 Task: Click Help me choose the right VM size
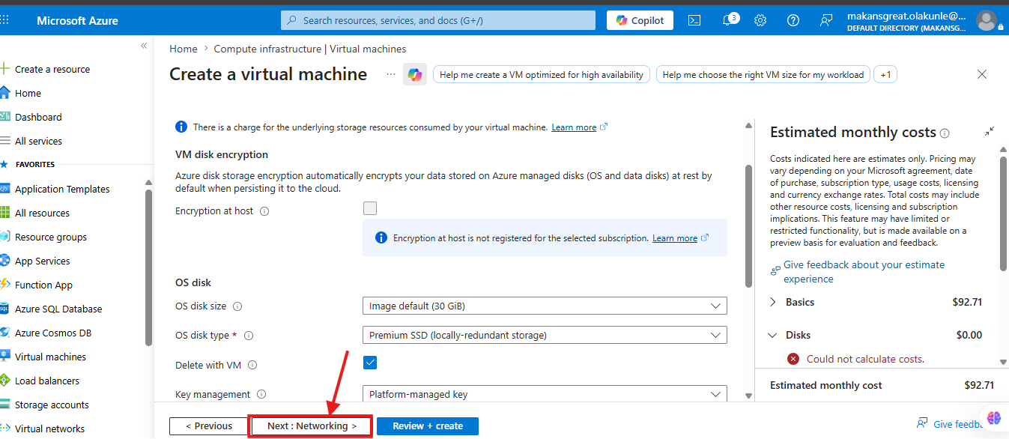[763, 75]
